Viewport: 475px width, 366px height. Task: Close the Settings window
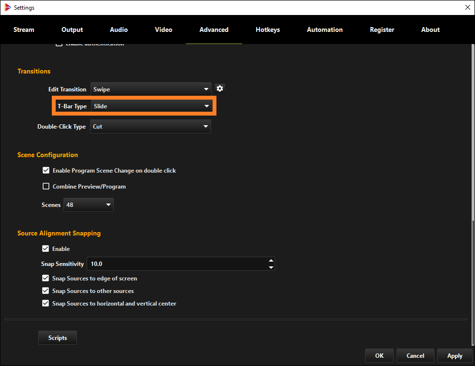467,7
